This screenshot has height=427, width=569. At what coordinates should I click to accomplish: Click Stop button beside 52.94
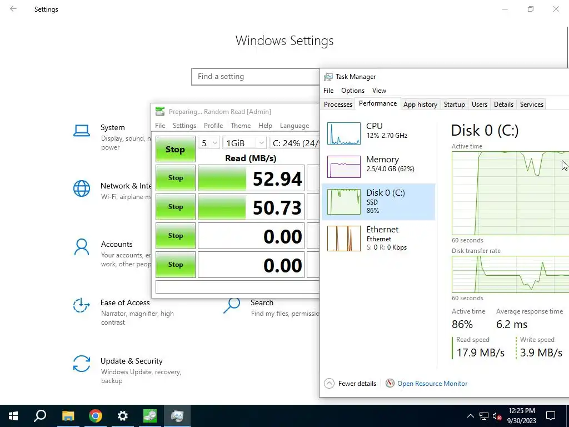click(175, 178)
